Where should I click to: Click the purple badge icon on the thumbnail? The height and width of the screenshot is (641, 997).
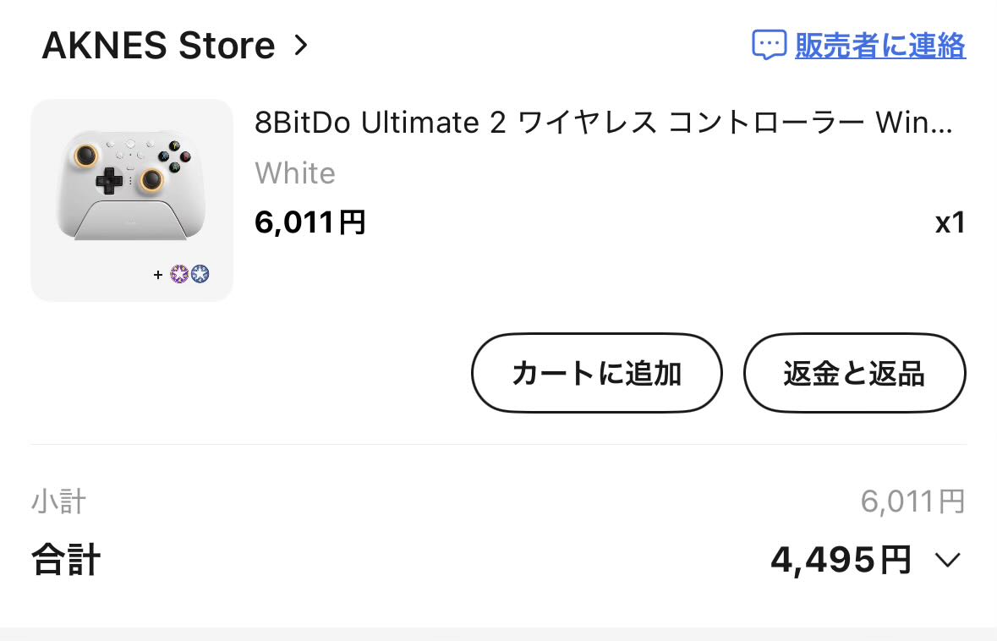[179, 274]
